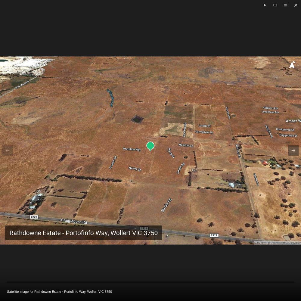This screenshot has width=301, height=301.
Task: Click the green location pin marker
Action: (150, 146)
